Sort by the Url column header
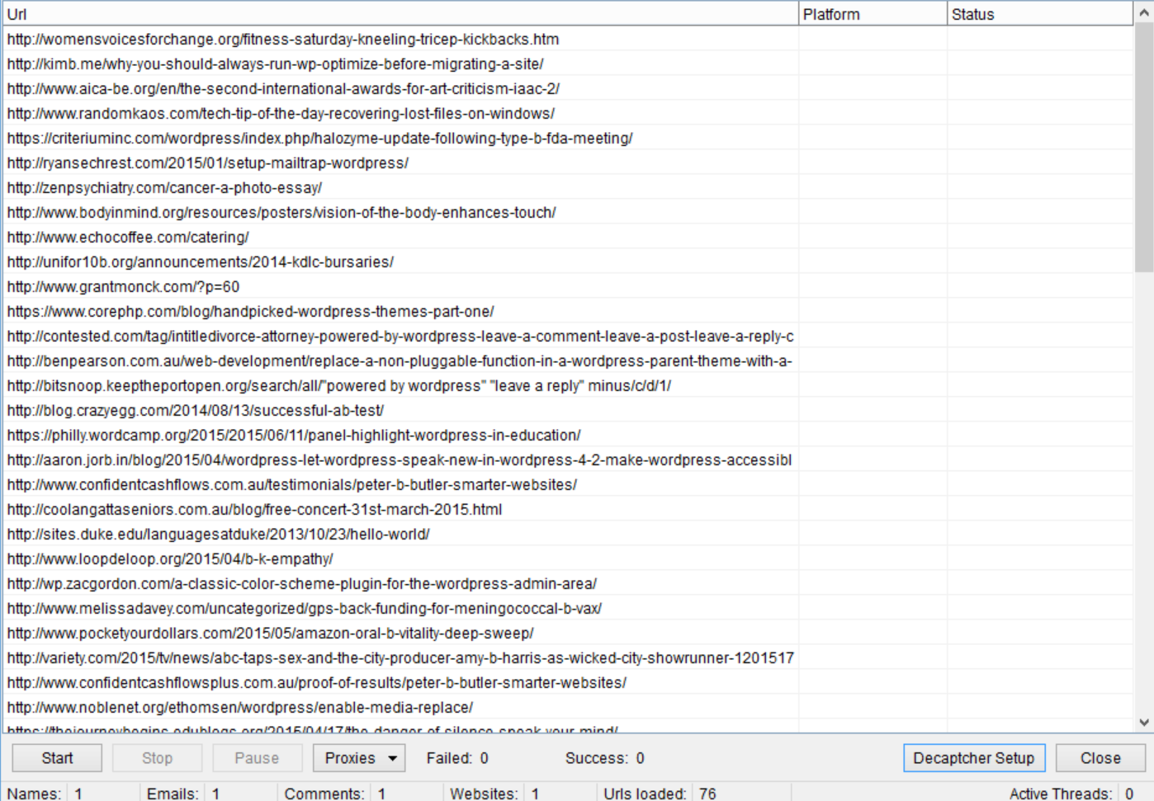Screen dimensions: 1154x801 pos(400,14)
